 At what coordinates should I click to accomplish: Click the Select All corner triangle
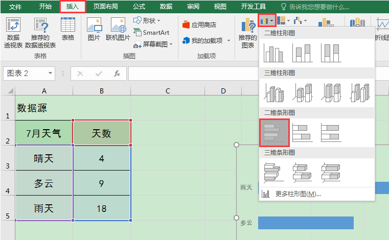click(10, 91)
